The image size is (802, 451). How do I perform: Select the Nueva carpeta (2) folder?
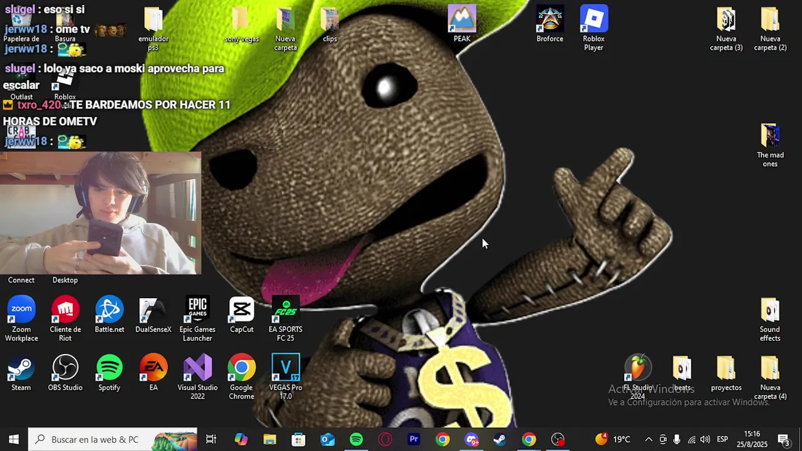click(x=770, y=28)
